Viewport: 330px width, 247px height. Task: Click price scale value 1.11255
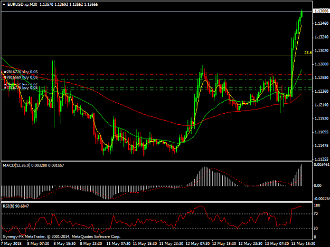pos(322,159)
